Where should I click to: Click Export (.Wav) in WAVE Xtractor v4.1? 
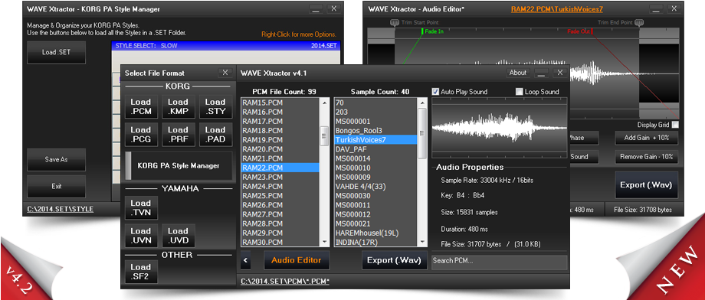[394, 260]
